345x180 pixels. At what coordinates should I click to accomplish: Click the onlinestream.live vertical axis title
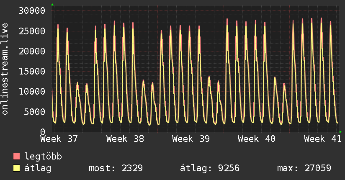click(5, 69)
